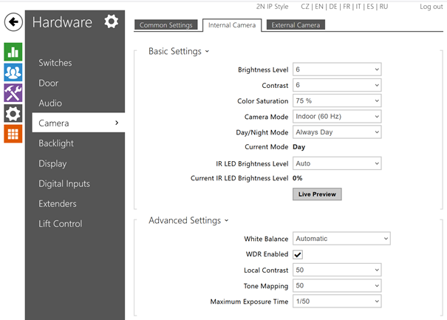Switch to the External Camera tab
The width and height of the screenshot is (447, 320).
[x=295, y=25]
